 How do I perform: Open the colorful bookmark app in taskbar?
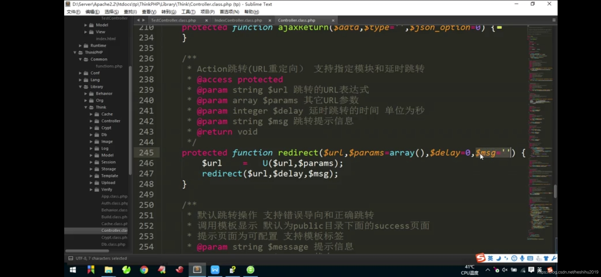(x=91, y=270)
